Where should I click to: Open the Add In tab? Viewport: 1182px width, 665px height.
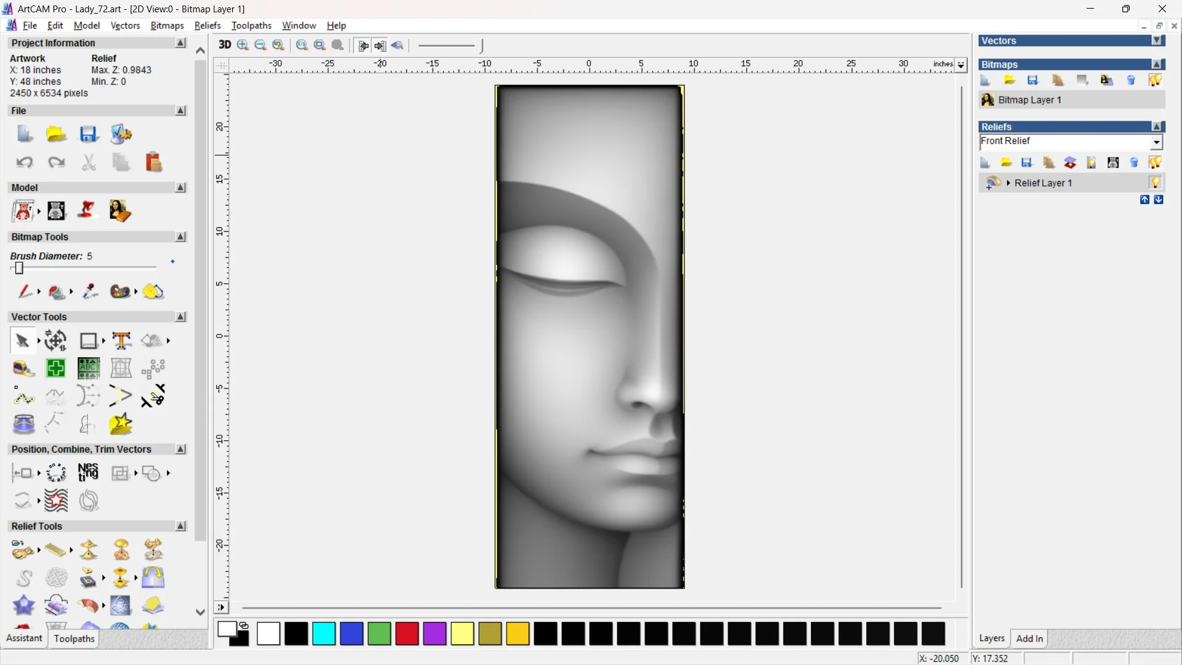coord(1029,639)
